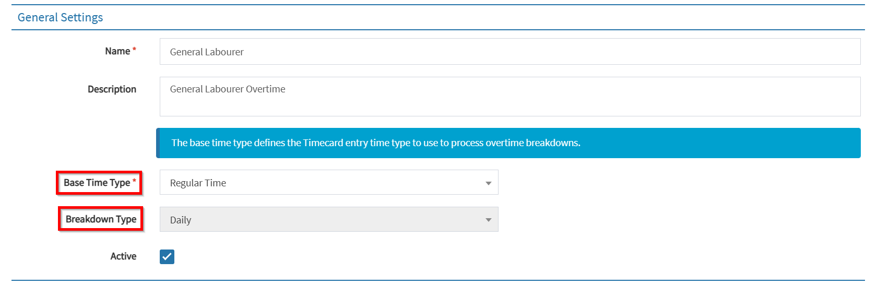Click the Name input field
The image size is (877, 285).
(x=509, y=52)
